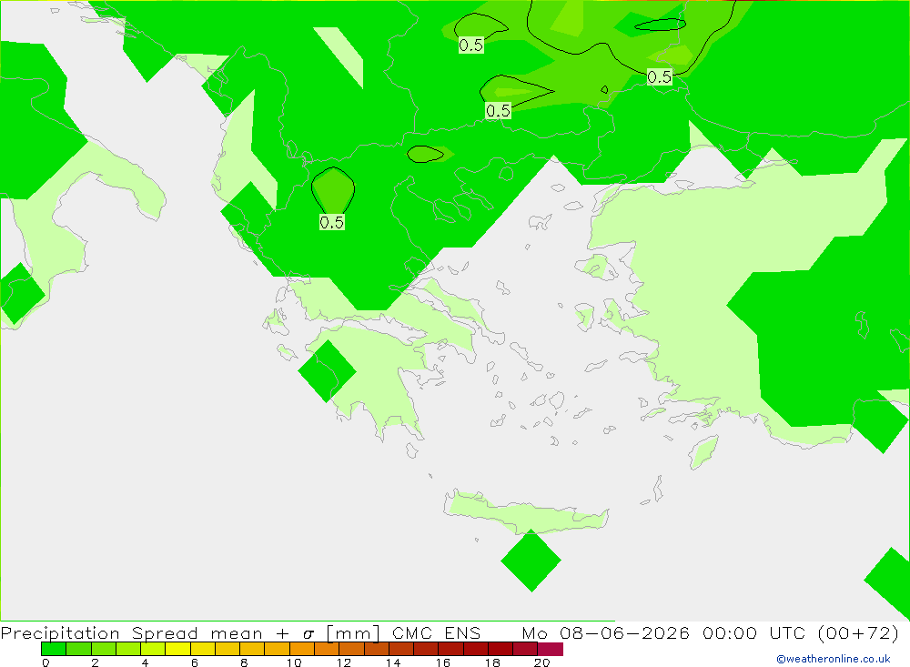
Task: Select the yellow legend swatch between 5 and 6
Action: pos(177,649)
